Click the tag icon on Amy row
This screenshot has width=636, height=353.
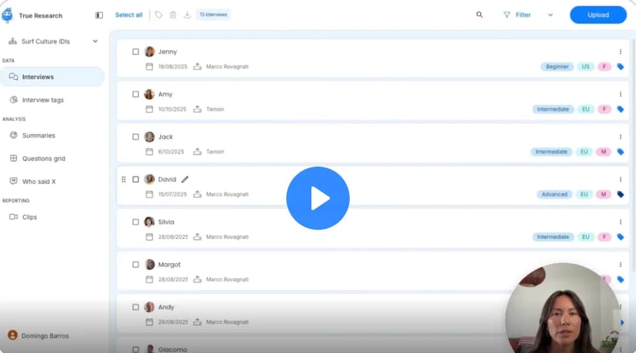point(620,109)
